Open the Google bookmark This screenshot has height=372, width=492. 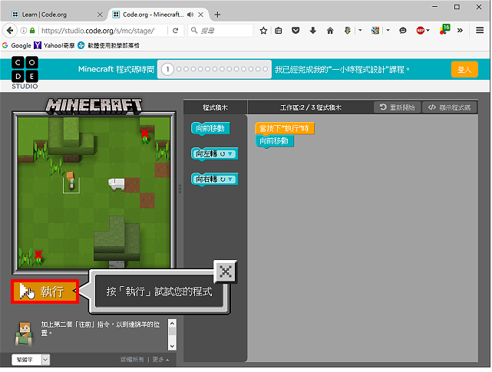[17, 45]
